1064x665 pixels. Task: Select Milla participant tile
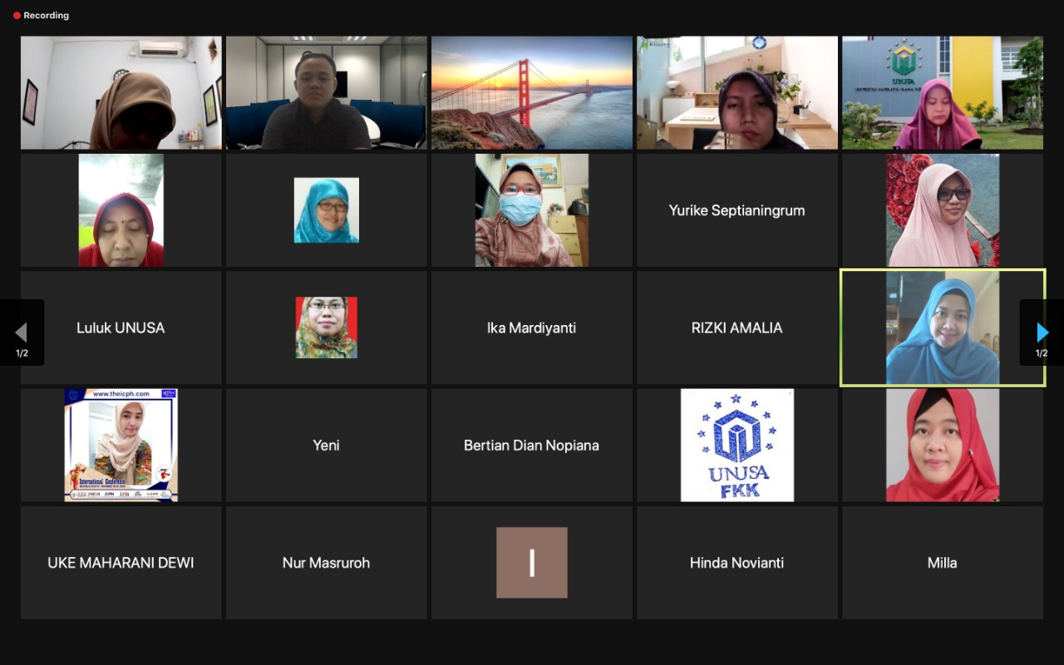[x=943, y=563]
